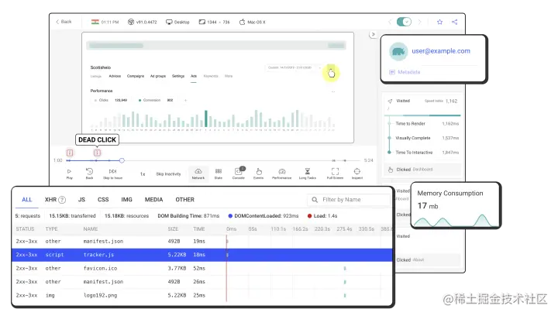Activate the Inspect crosshair tool
This screenshot has height=316, width=558.
coord(357,173)
